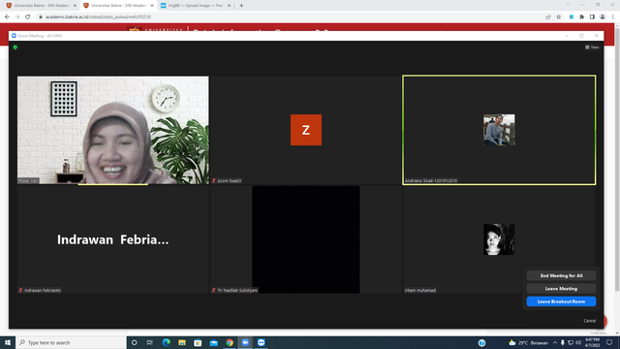
Task: Switch to first Universitas Bakrie browser tab
Action: 41,6
